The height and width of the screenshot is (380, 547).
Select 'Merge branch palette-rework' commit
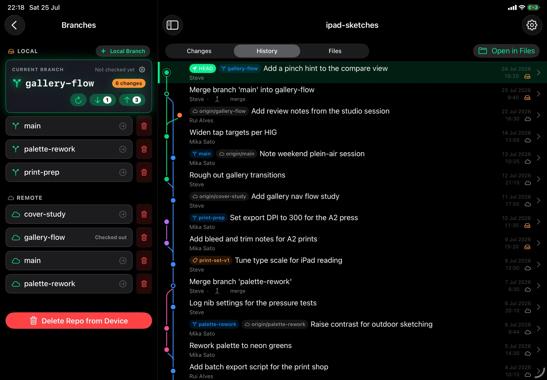point(353,286)
